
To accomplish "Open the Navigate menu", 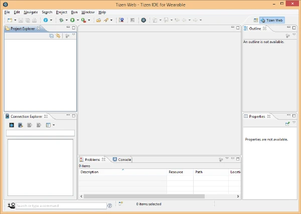I will pyautogui.click(x=31, y=12).
